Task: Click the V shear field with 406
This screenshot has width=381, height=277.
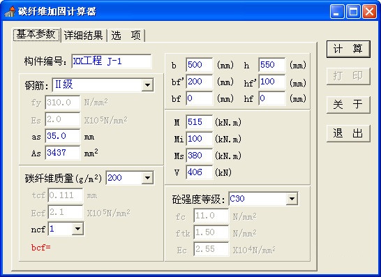Action: pyautogui.click(x=200, y=172)
